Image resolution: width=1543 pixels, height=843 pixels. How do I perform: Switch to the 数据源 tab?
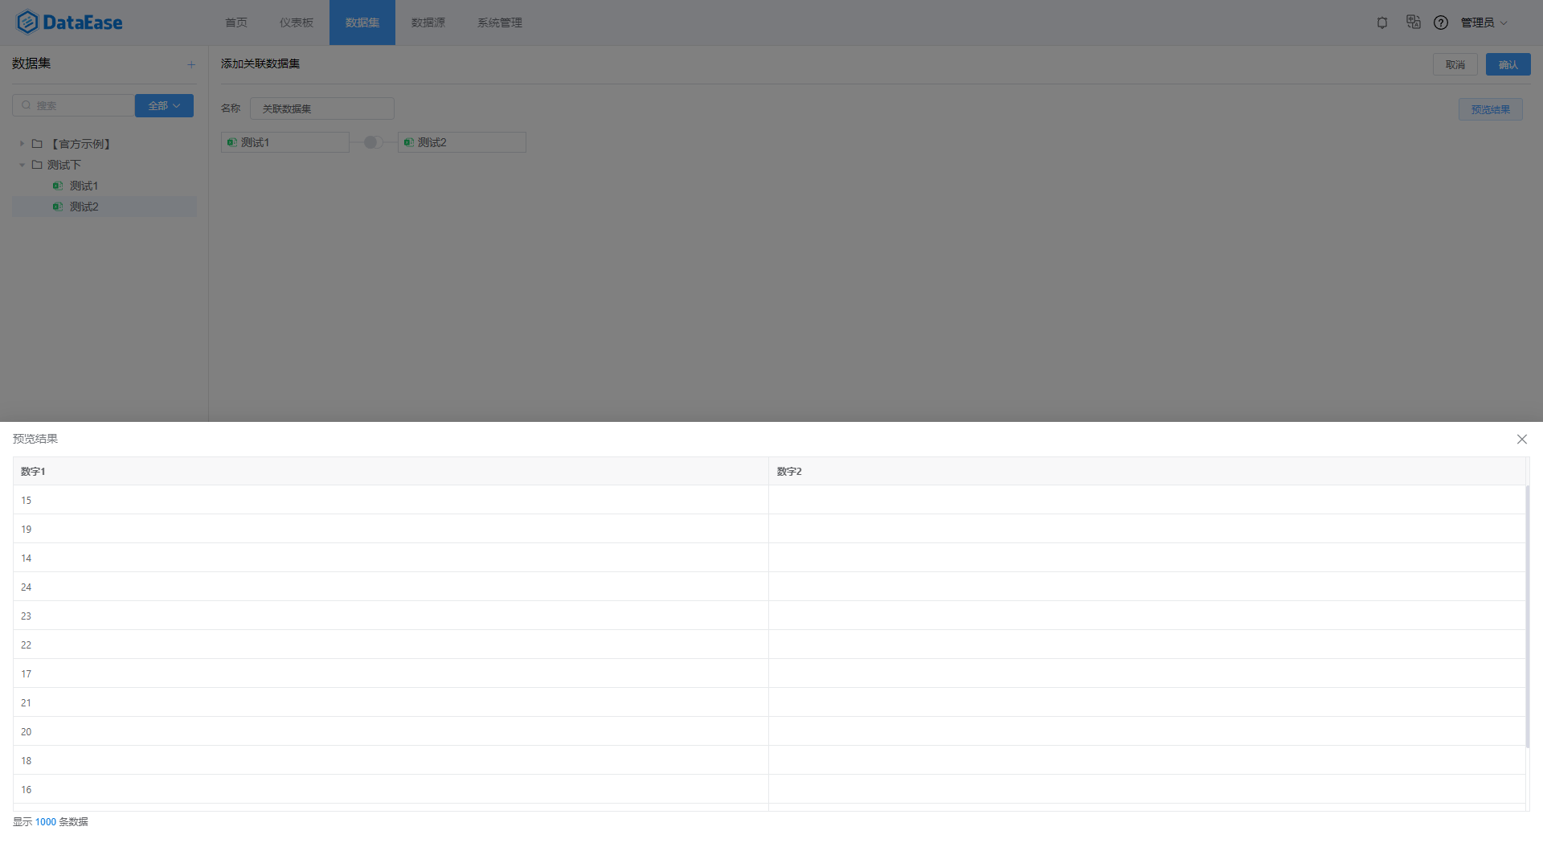427,23
